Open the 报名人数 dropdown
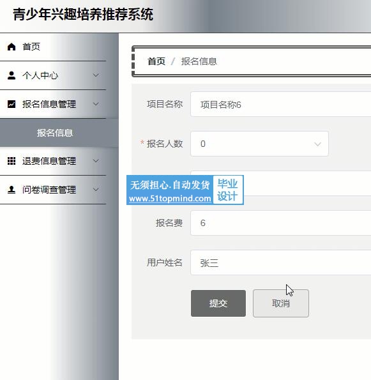Screen dimensions: 371x380 coord(259,144)
